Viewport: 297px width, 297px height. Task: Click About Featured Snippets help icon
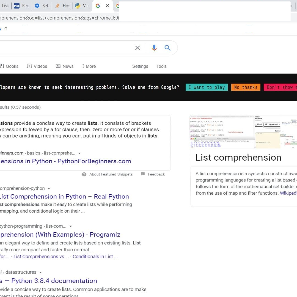click(x=84, y=174)
